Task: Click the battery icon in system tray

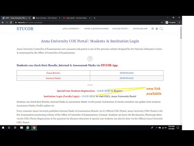Action: click(160, 128)
